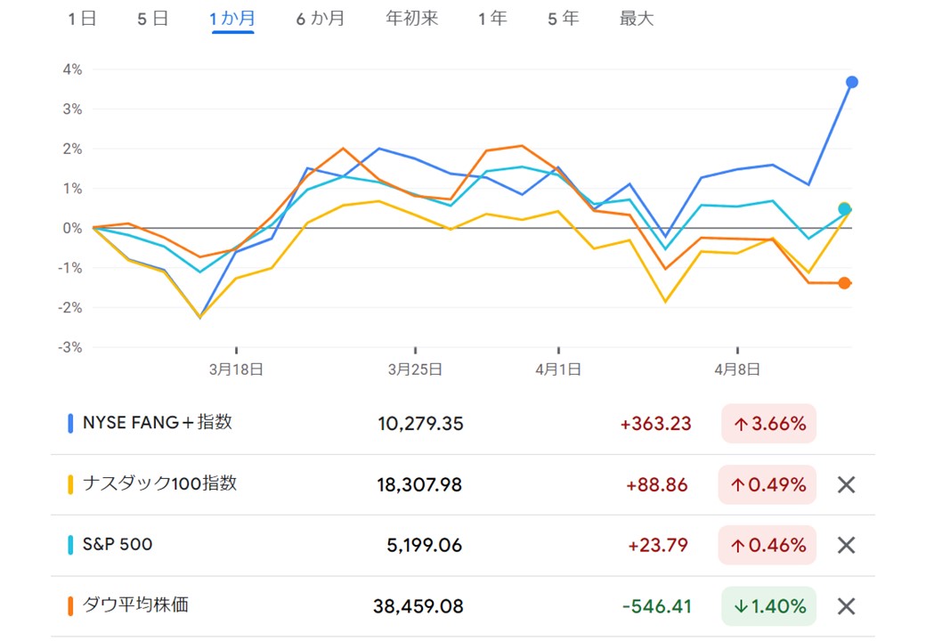Click the NYSE FANG+指数 name
The image size is (926, 641).
coord(158,423)
